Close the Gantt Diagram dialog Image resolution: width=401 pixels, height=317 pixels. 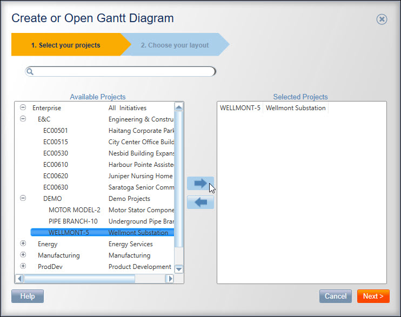tap(382, 19)
